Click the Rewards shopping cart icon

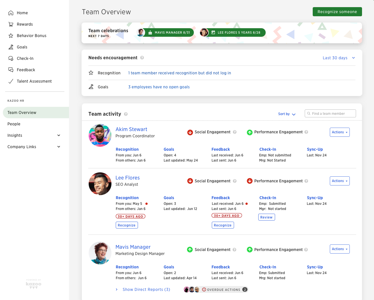coord(11,24)
